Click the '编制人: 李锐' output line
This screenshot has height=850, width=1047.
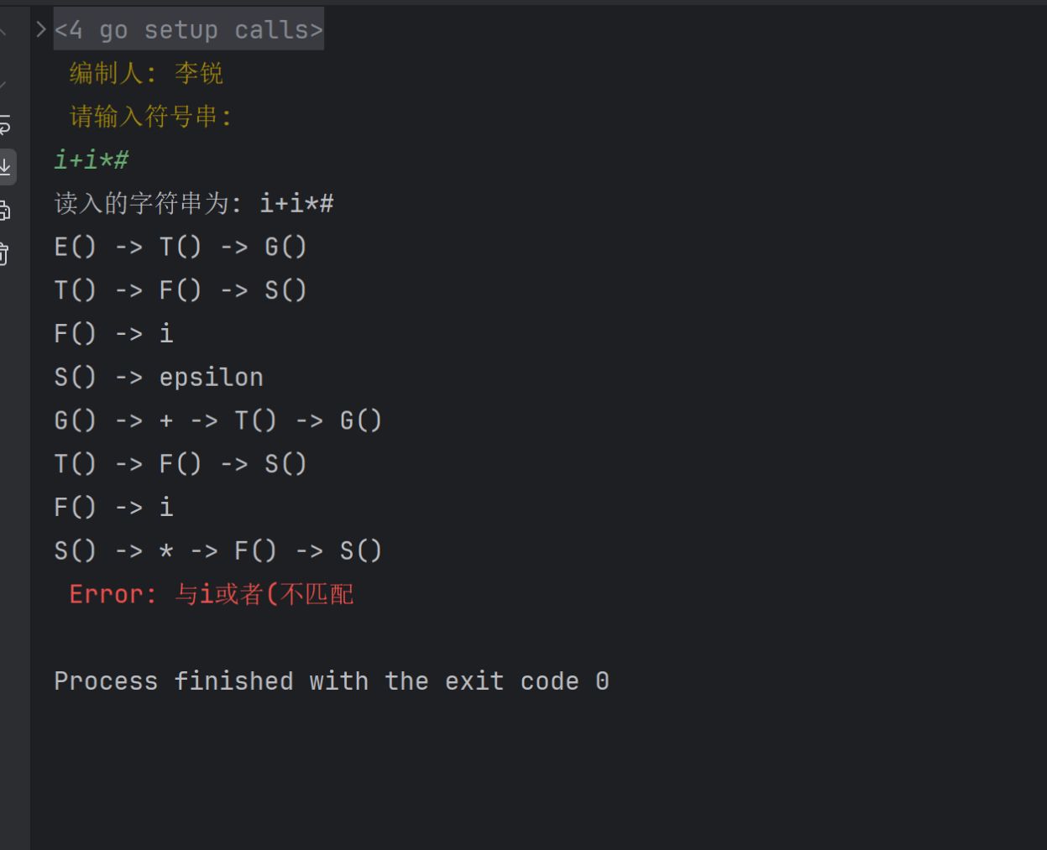click(x=146, y=73)
